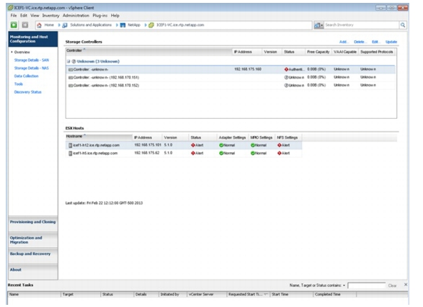
Task: Select controller IP 192.168.175.160 cell
Action: click(x=248, y=69)
